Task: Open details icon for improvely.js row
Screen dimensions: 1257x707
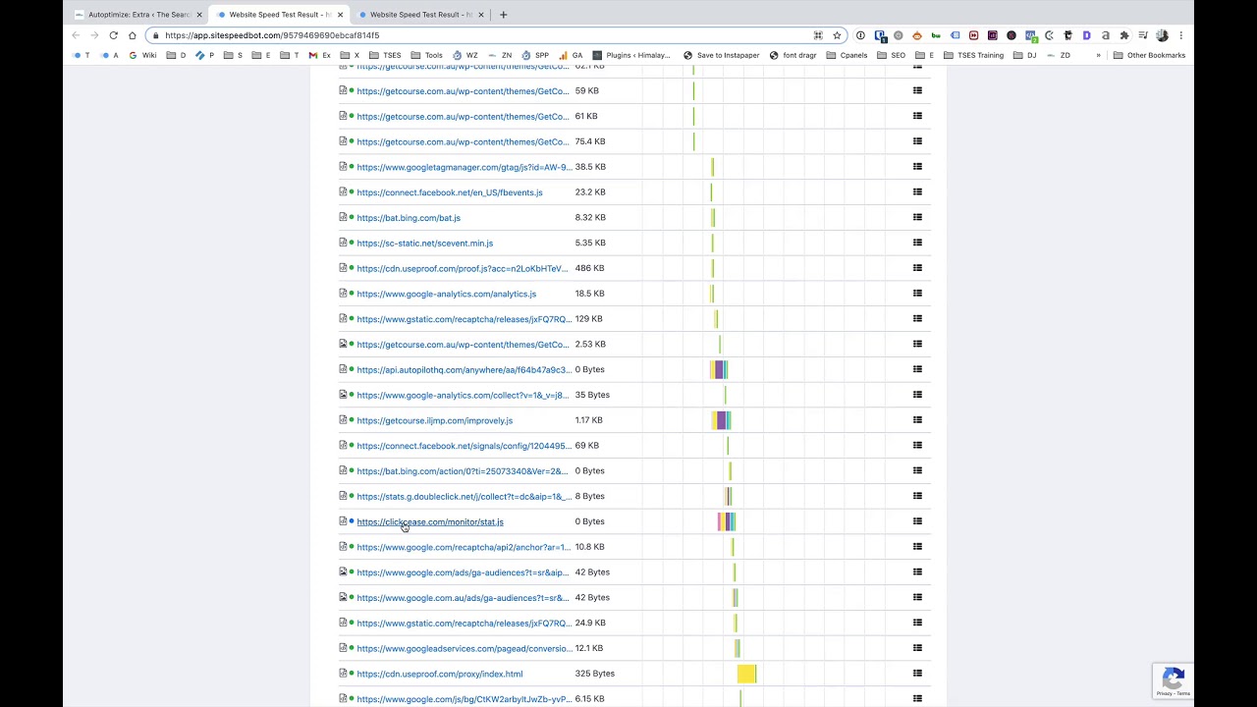Action: coord(917,420)
